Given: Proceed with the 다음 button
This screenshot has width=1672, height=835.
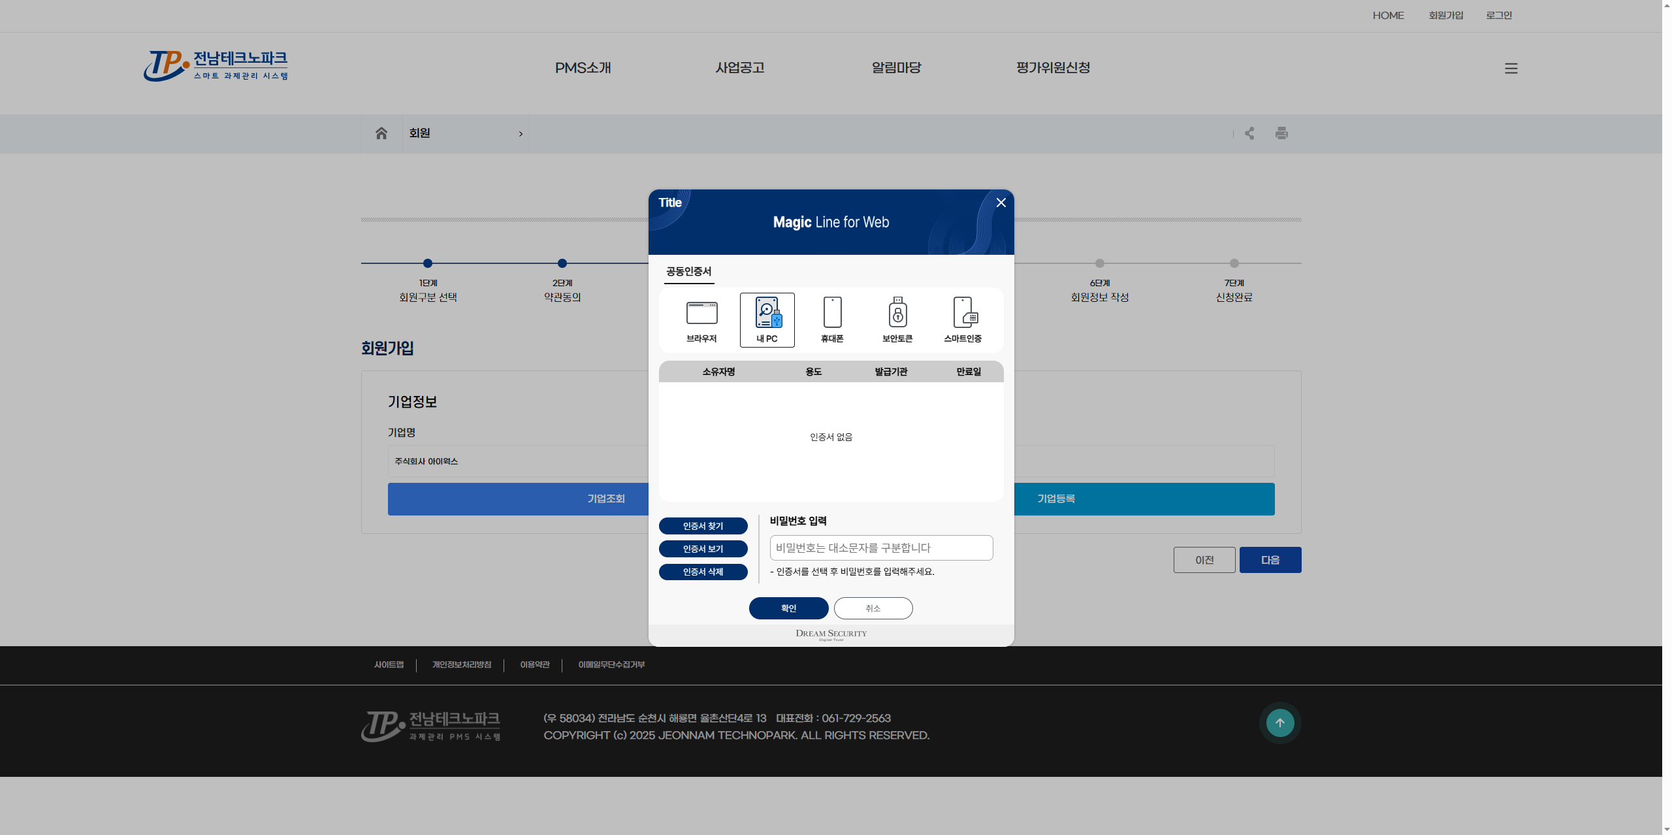Looking at the screenshot, I should 1270,560.
